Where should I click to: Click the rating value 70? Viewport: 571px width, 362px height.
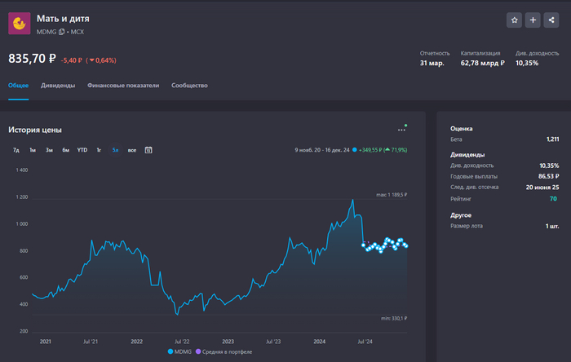(553, 199)
